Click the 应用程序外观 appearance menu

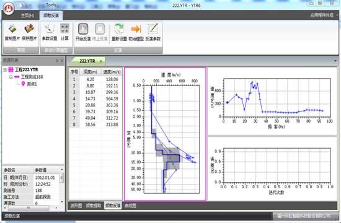[x=322, y=15]
